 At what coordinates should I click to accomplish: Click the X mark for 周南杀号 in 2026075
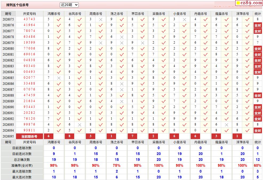[101, 19]
